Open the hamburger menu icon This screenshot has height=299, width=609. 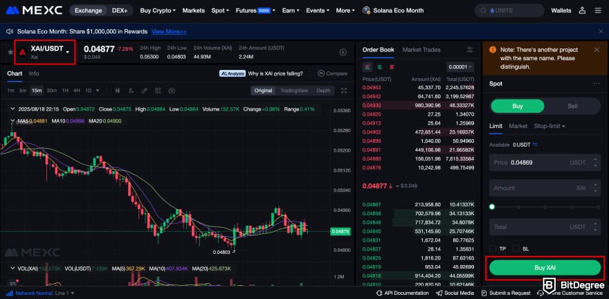(x=598, y=10)
